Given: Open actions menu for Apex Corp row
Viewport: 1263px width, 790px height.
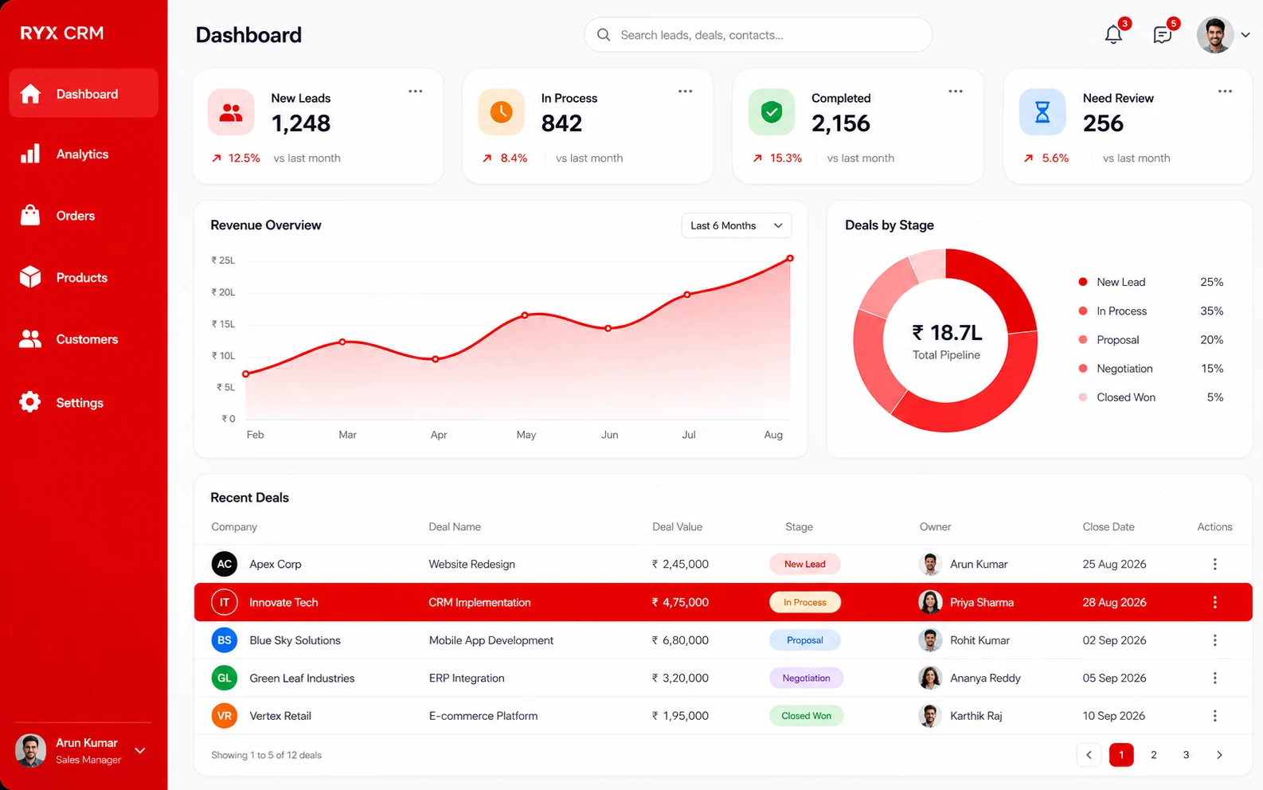Looking at the screenshot, I should [x=1215, y=564].
